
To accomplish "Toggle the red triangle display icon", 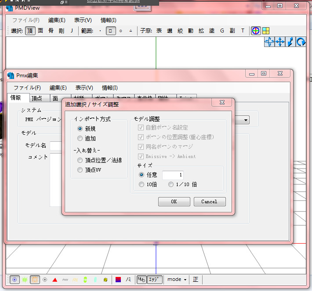I will click(x=55, y=280).
